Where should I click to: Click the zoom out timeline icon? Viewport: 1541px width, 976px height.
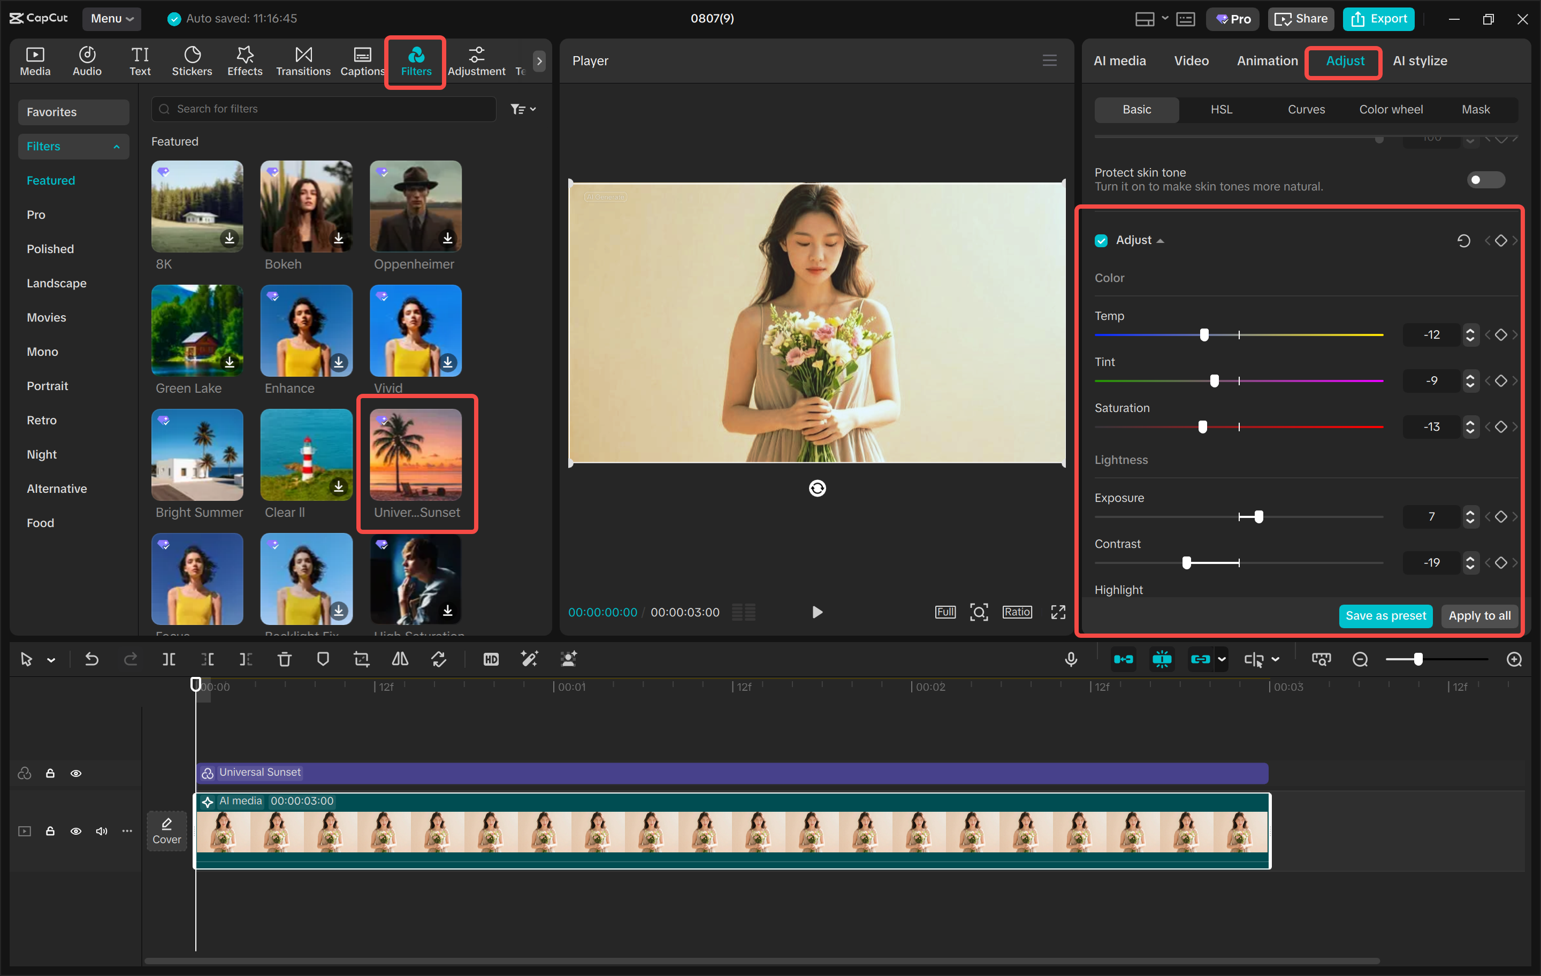click(x=1360, y=659)
